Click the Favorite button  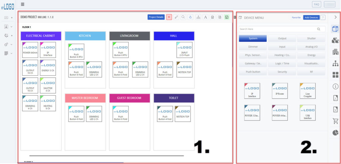click(296, 17)
